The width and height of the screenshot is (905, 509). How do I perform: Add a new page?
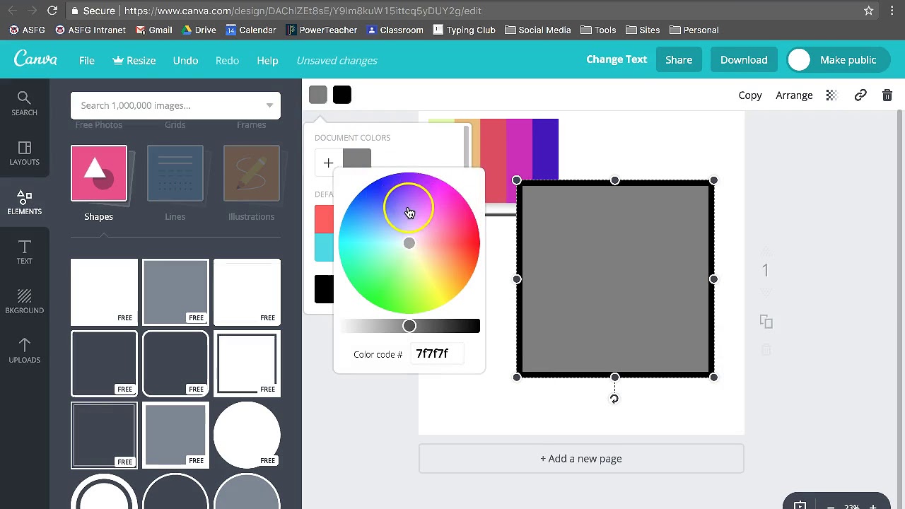(581, 458)
